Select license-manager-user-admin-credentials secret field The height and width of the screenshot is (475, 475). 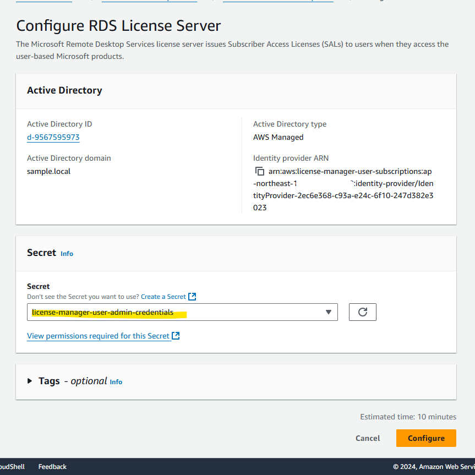182,312
